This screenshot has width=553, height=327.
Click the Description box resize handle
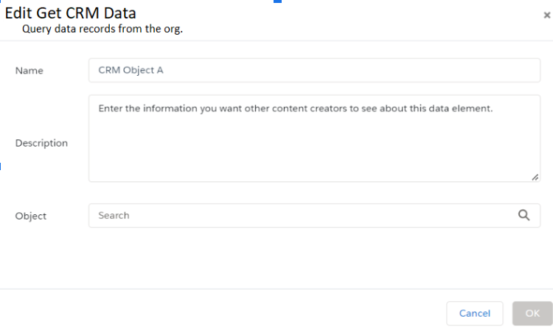pyautogui.click(x=535, y=177)
